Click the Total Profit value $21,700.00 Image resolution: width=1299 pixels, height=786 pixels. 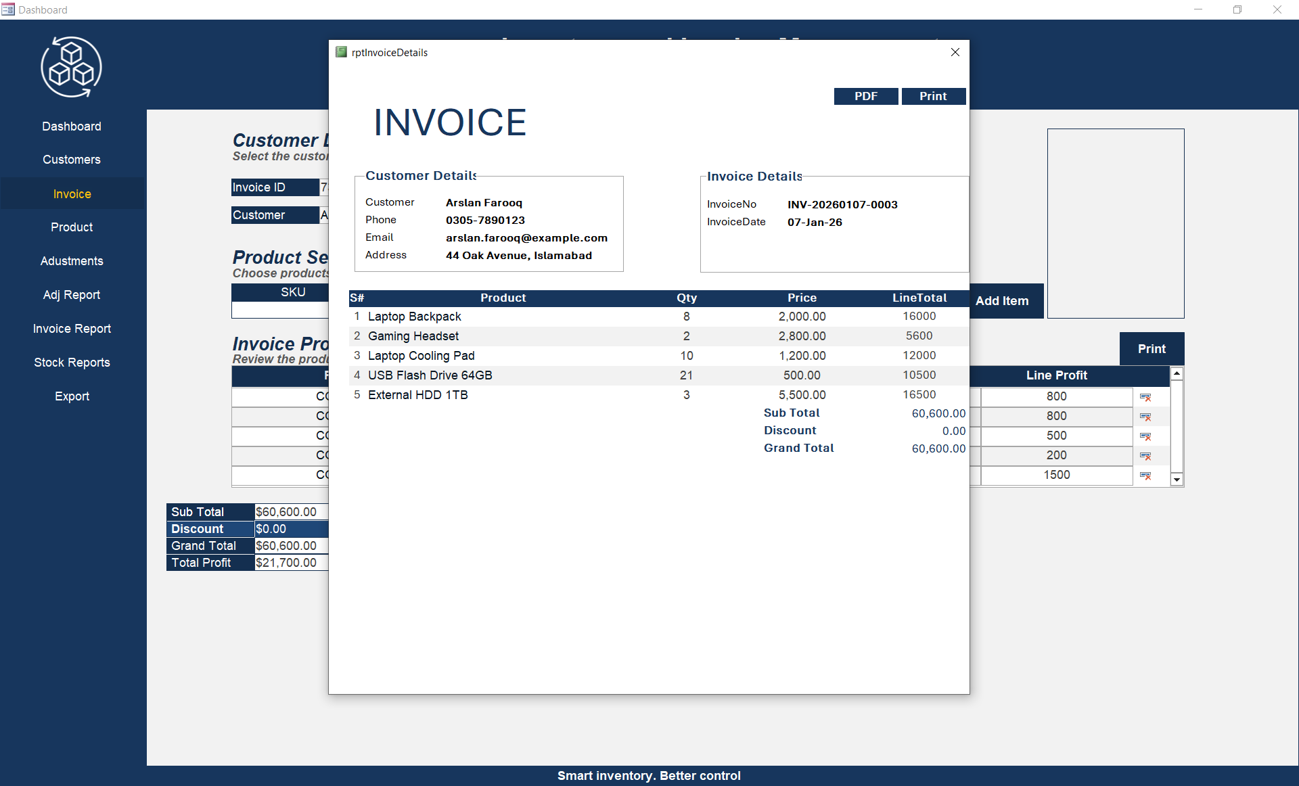click(291, 563)
